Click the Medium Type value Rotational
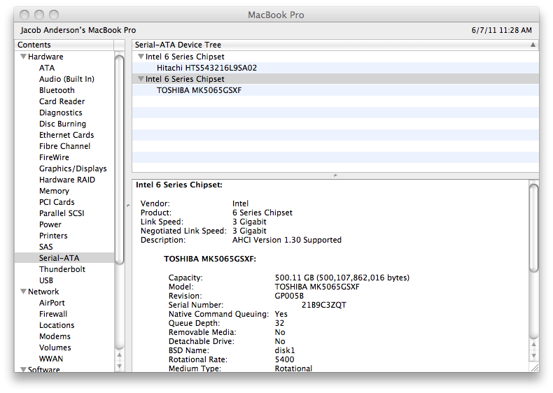The image size is (553, 393). [x=293, y=369]
